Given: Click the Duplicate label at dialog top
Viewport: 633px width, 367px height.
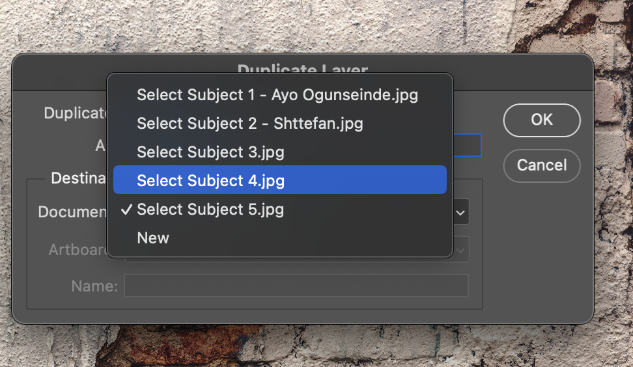Looking at the screenshot, I should (x=75, y=113).
